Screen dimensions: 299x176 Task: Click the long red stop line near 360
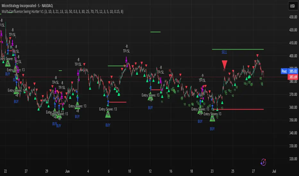(x=241, y=109)
